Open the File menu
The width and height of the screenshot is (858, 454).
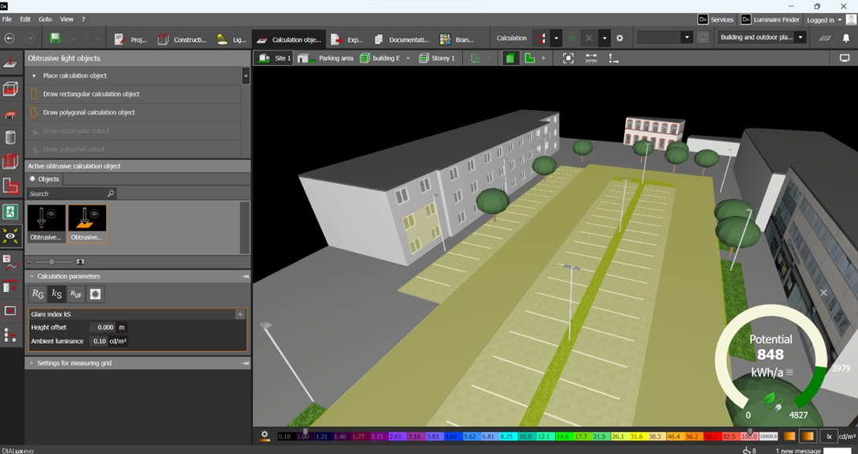(6, 19)
